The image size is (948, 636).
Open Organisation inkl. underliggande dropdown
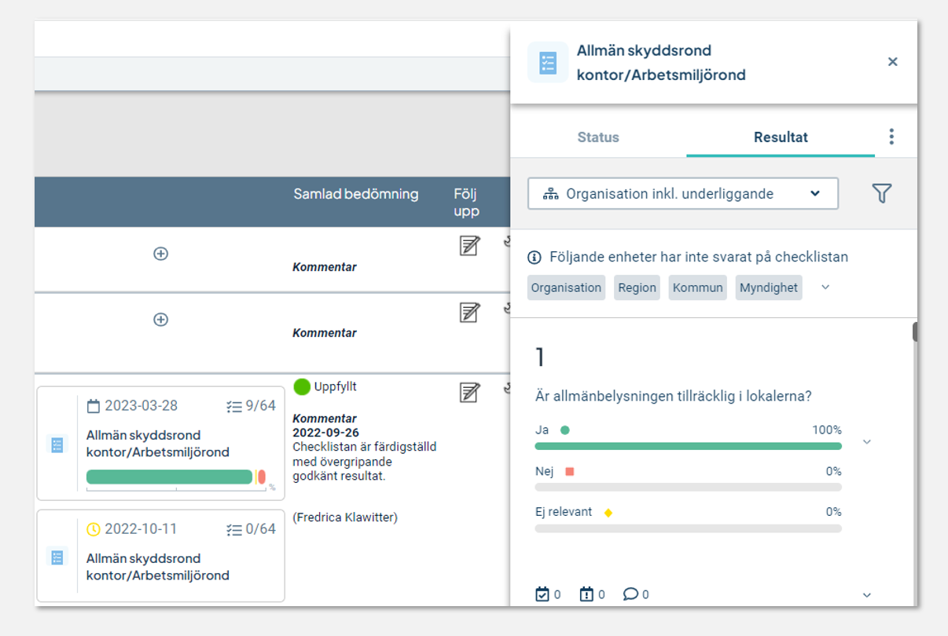(683, 193)
